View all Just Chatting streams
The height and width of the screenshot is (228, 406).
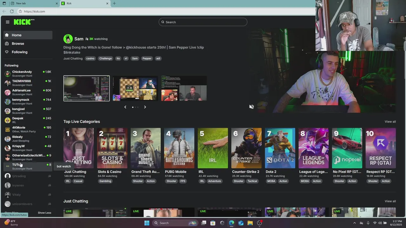tap(390, 201)
